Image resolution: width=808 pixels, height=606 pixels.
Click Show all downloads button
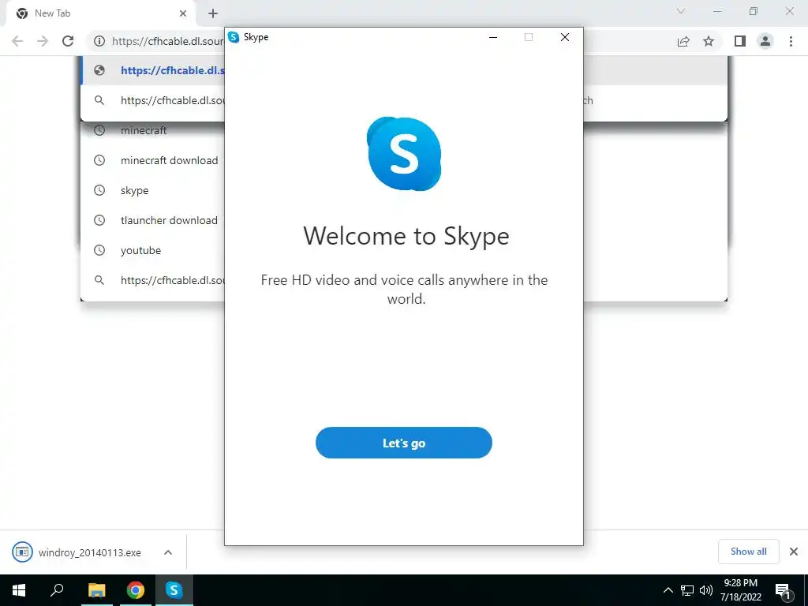pos(748,552)
